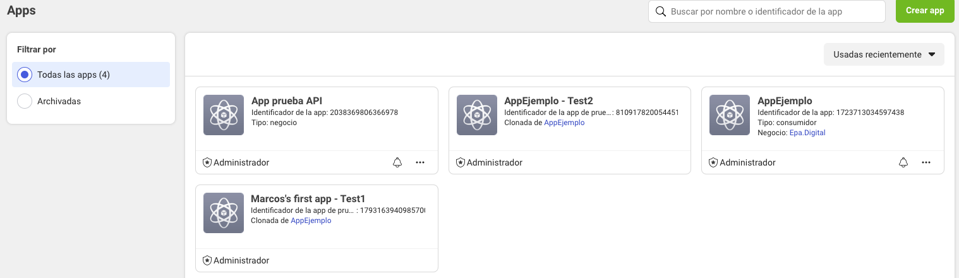Open the Usadas recientemente sort dropdown

click(884, 54)
